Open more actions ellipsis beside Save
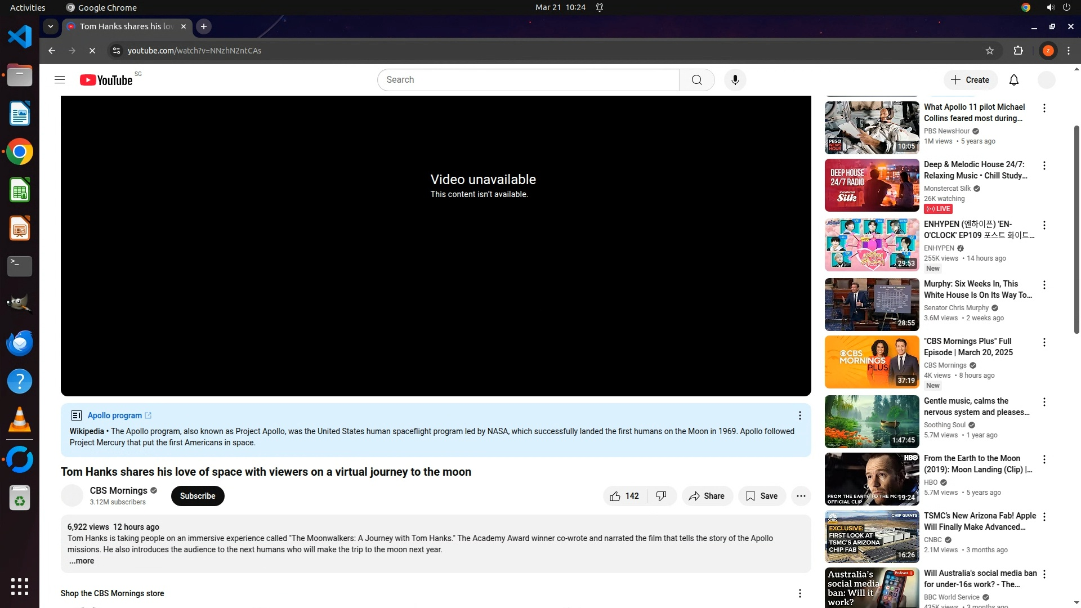Image resolution: width=1081 pixels, height=608 pixels. pyautogui.click(x=801, y=496)
